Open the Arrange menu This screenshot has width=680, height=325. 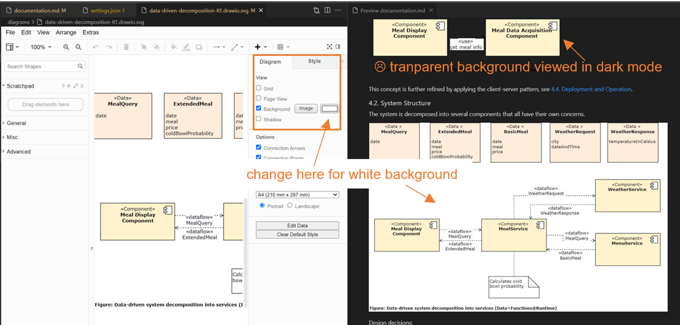66,32
